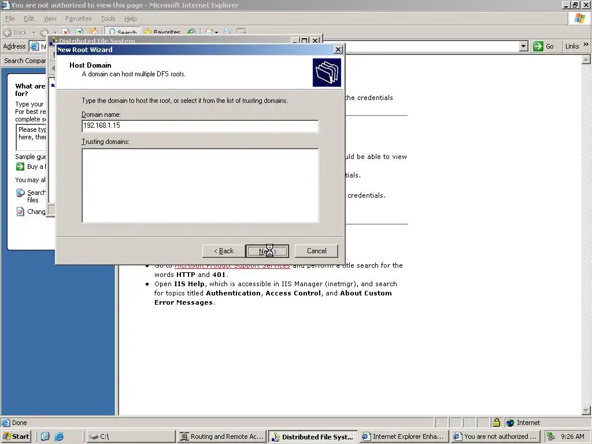592x444 pixels.
Task: Click the Change preferences icon in search pane
Action: pos(20,212)
